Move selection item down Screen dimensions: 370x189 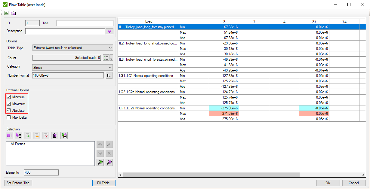[x=100, y=153]
